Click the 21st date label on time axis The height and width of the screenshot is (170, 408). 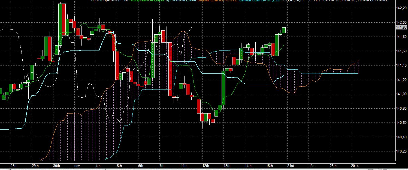[291, 166]
